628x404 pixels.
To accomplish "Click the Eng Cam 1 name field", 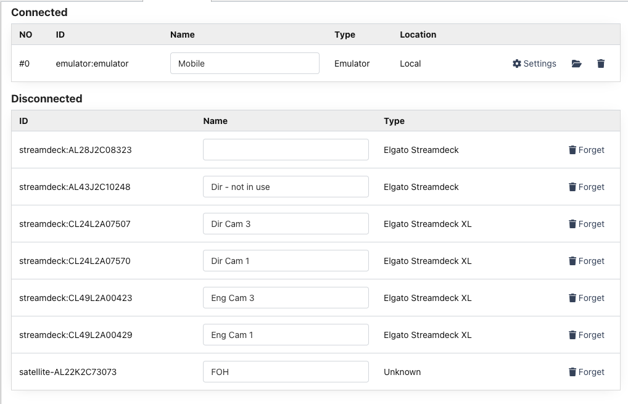I will (x=285, y=334).
